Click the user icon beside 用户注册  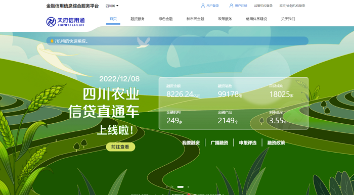pos(231,6)
